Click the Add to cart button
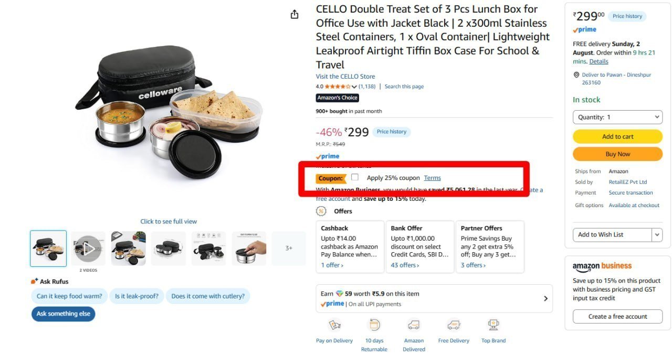This screenshot has height=356, width=672. [x=617, y=136]
